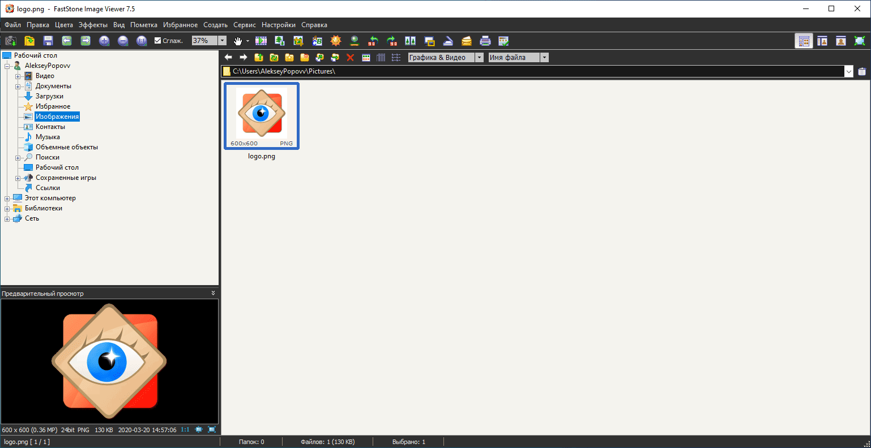Select the Библиотеки tree item
The height and width of the screenshot is (448, 871).
click(x=44, y=208)
